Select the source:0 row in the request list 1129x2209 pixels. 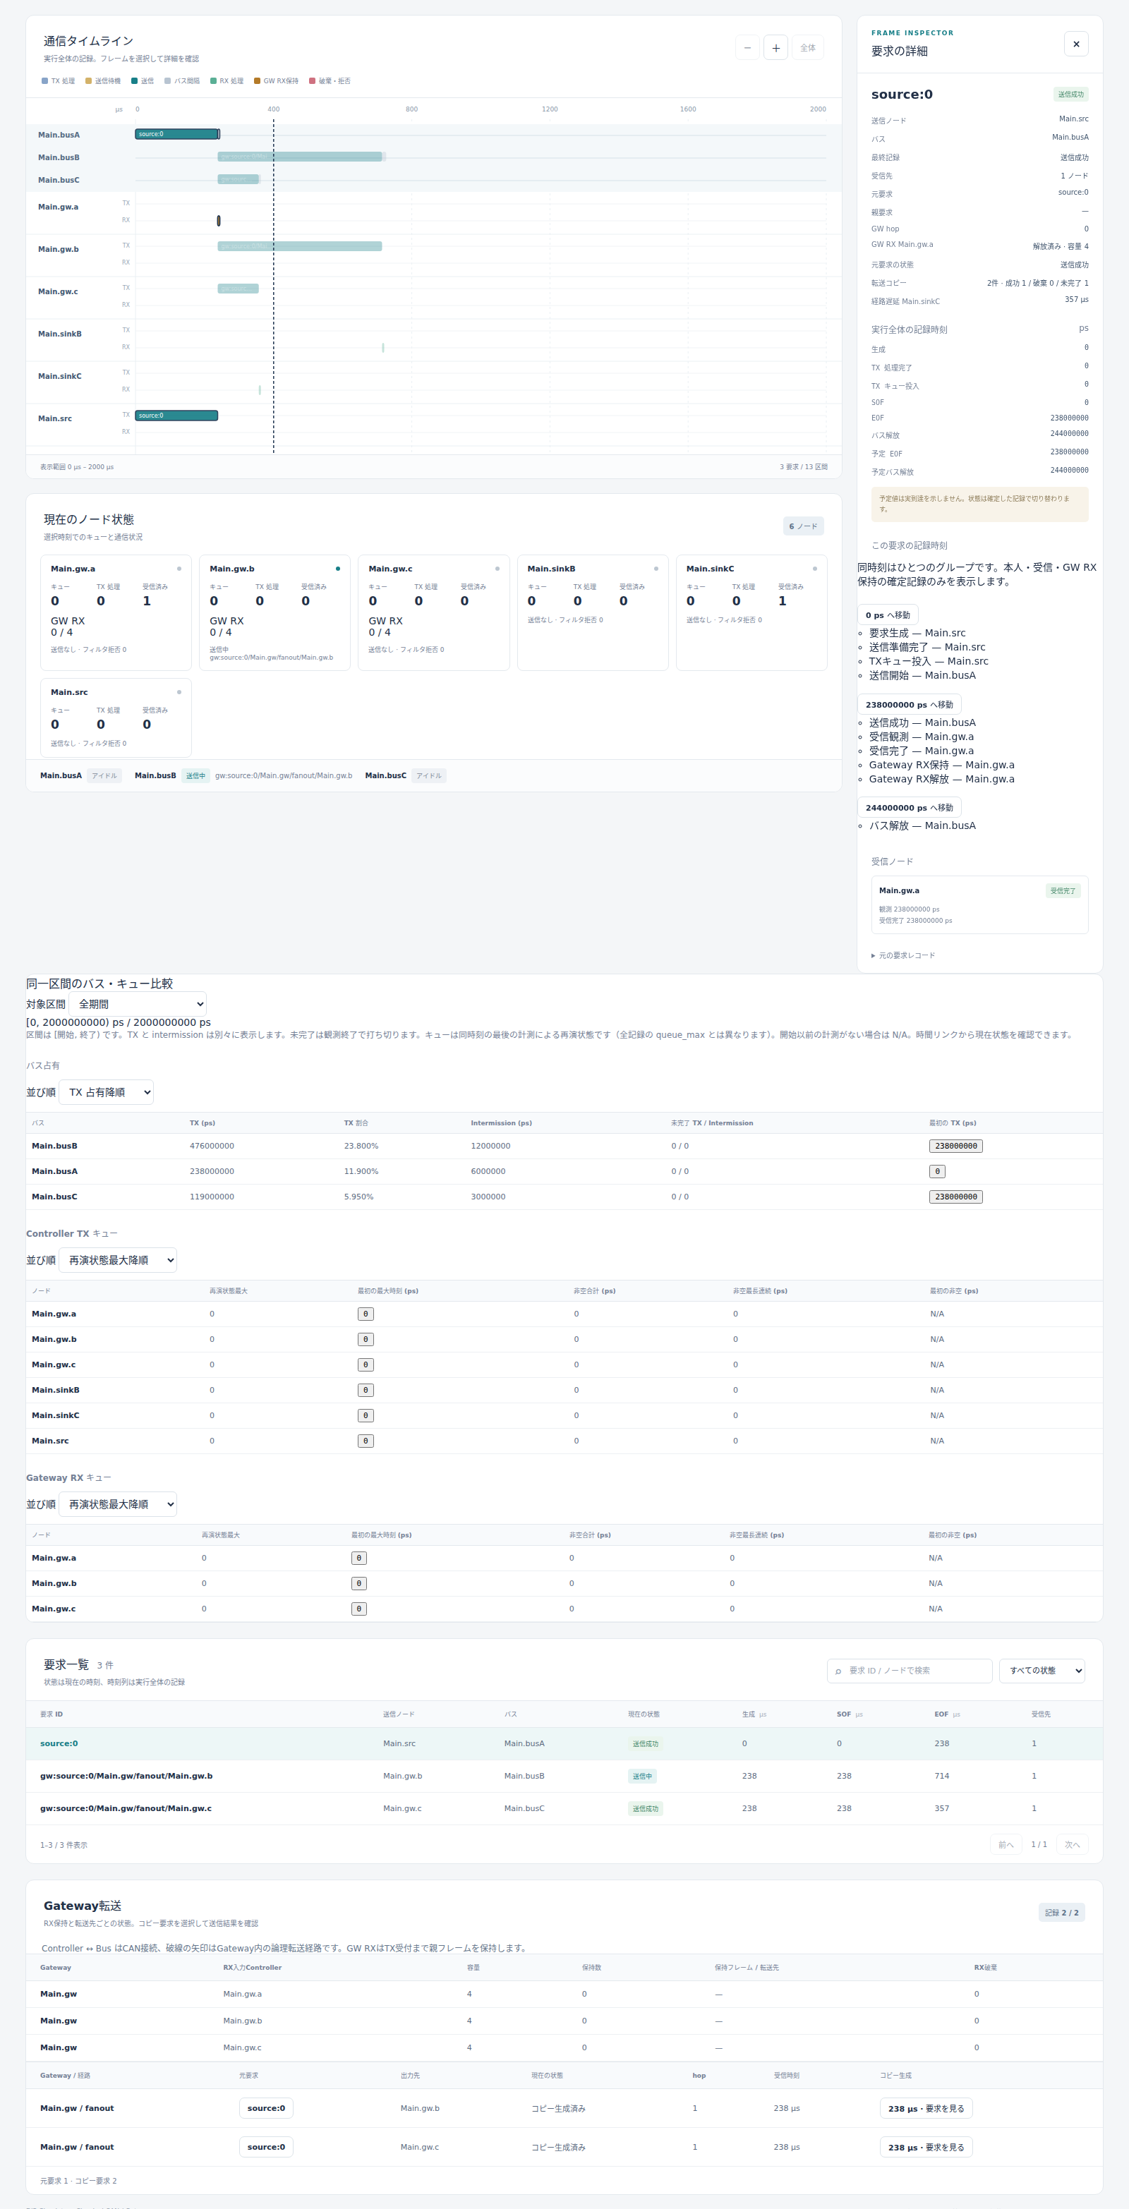564,1743
